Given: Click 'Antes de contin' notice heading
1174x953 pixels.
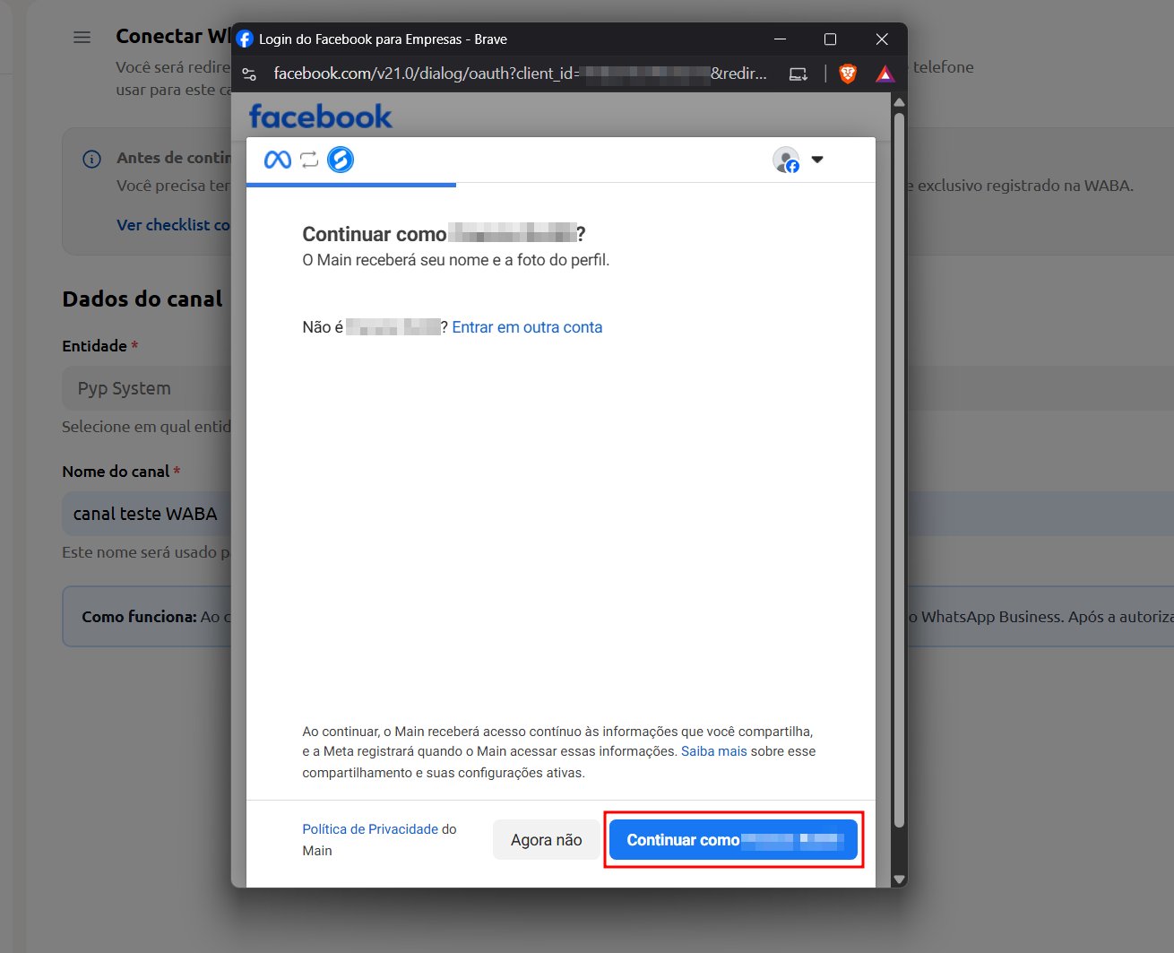Looking at the screenshot, I should pyautogui.click(x=174, y=158).
